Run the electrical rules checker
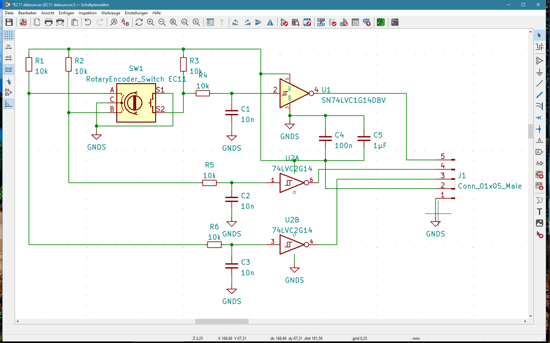The height and width of the screenshot is (343, 550). pos(332,22)
